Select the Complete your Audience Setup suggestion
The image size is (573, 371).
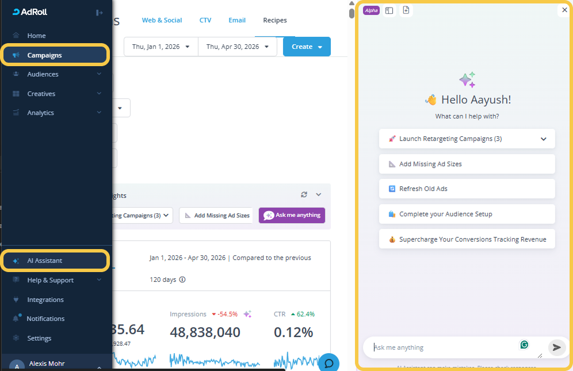pos(467,214)
